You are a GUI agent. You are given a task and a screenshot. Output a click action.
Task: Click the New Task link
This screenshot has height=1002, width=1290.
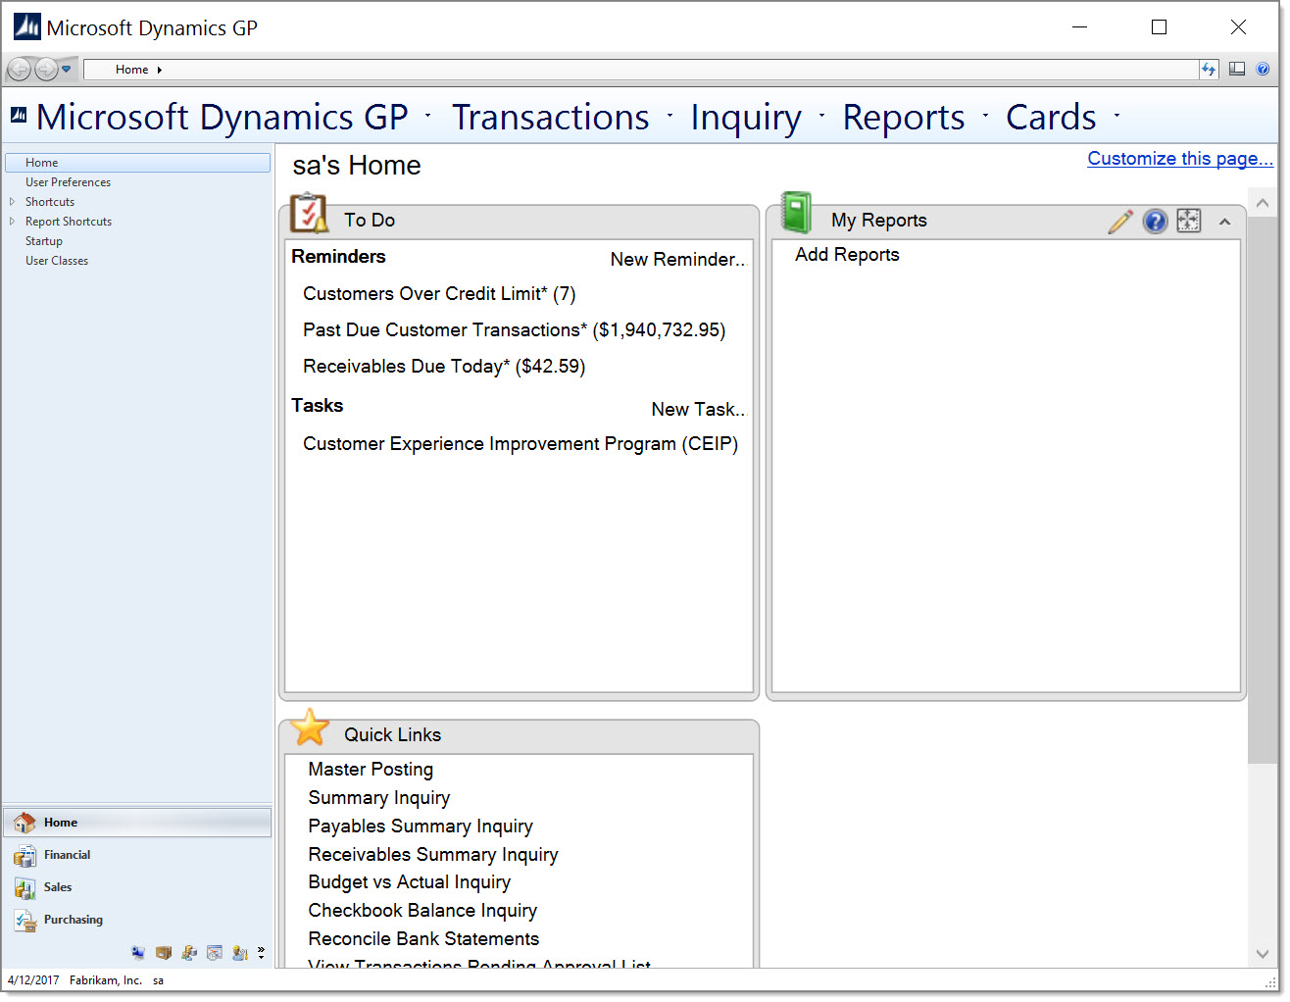pos(698,409)
